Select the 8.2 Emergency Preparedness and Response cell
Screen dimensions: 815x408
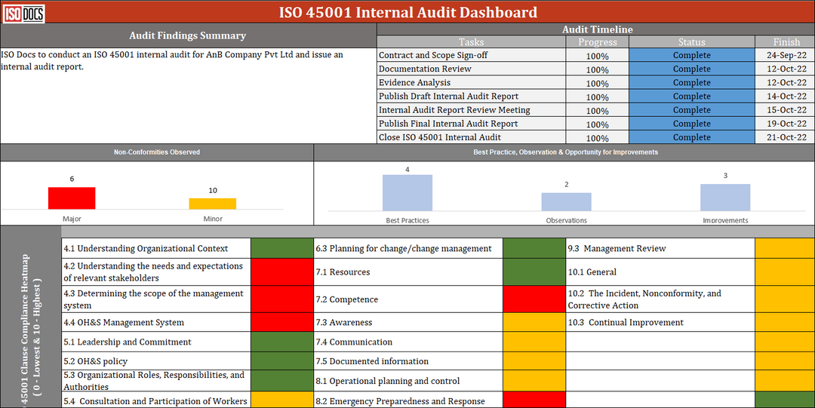click(x=408, y=401)
